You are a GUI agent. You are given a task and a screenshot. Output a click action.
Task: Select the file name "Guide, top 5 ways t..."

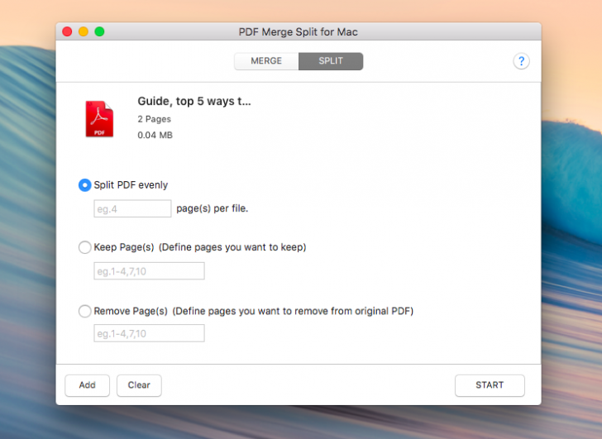click(x=193, y=102)
